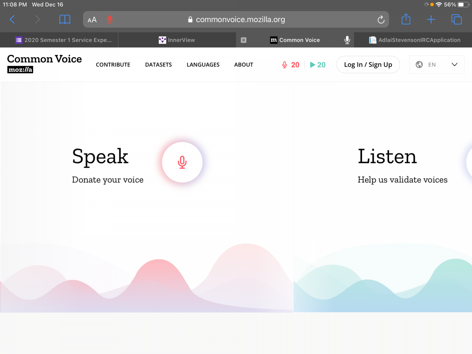Open the LANGUAGES page
Screen dimensions: 472x354
pyautogui.click(x=203, y=65)
